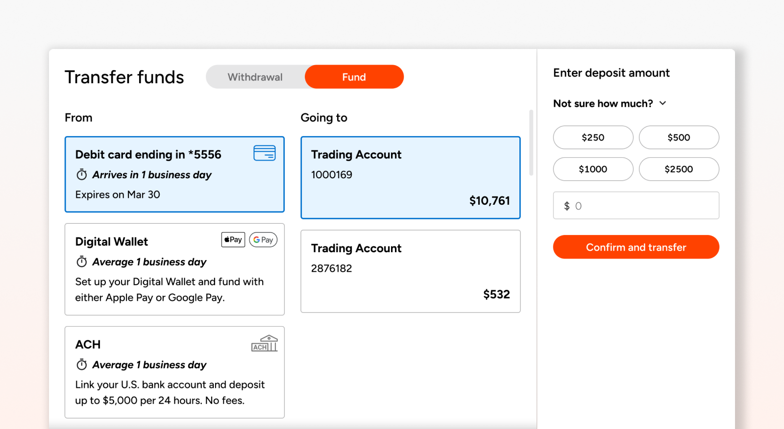The image size is (784, 429).
Task: Click the 'Transfer funds' heading
Action: (124, 77)
